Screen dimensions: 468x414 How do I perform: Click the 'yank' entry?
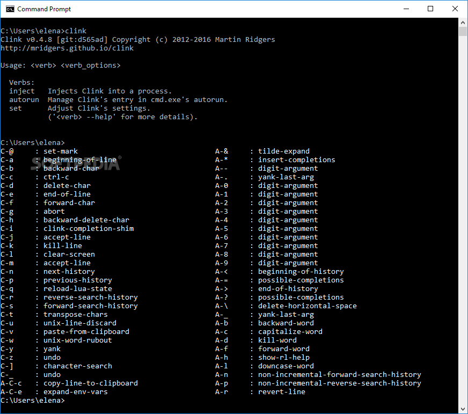(52, 349)
